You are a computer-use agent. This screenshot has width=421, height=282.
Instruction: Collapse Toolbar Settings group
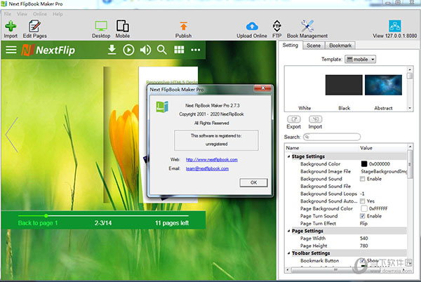(x=289, y=253)
